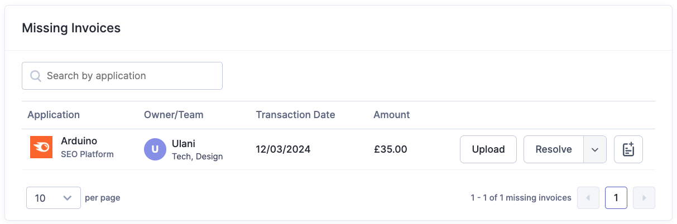Click the Upload button

click(x=488, y=149)
